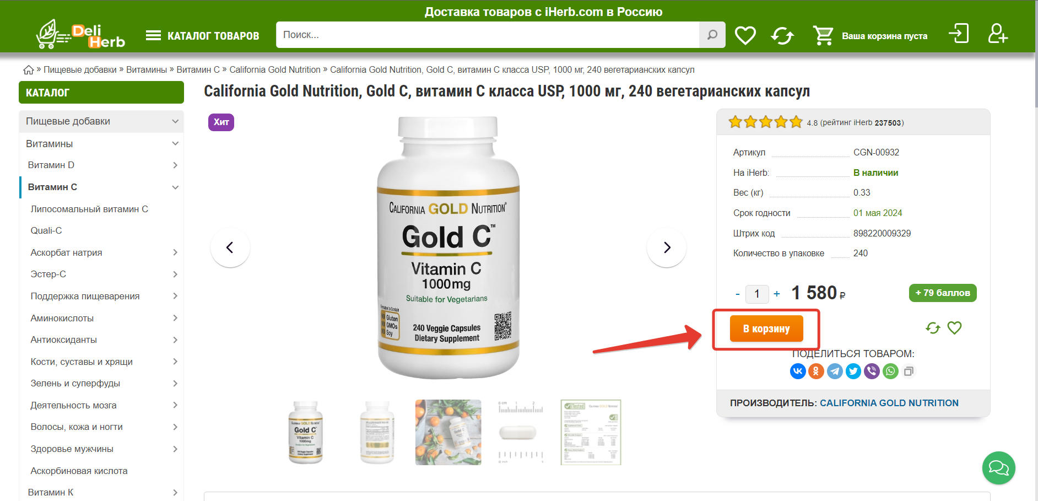This screenshot has height=501, width=1038.
Task: Open the wishlist heart icon in header
Action: 745,35
